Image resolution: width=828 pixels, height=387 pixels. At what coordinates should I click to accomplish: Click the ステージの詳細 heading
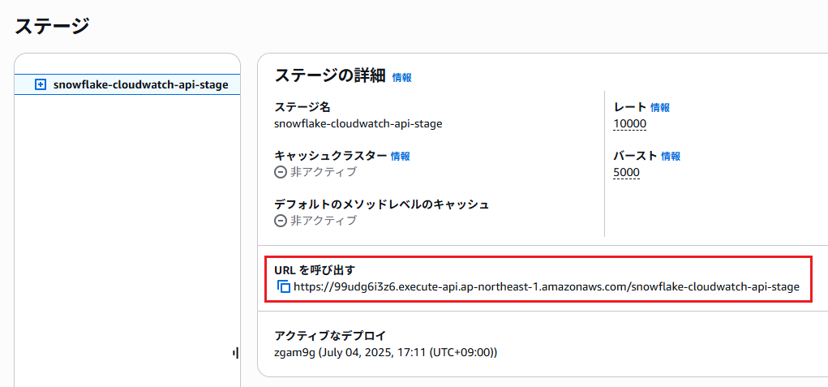[x=331, y=76]
